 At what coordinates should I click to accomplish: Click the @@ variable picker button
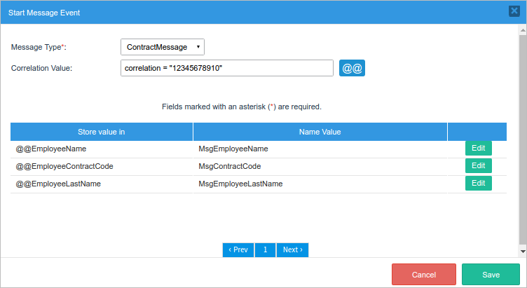(x=352, y=68)
